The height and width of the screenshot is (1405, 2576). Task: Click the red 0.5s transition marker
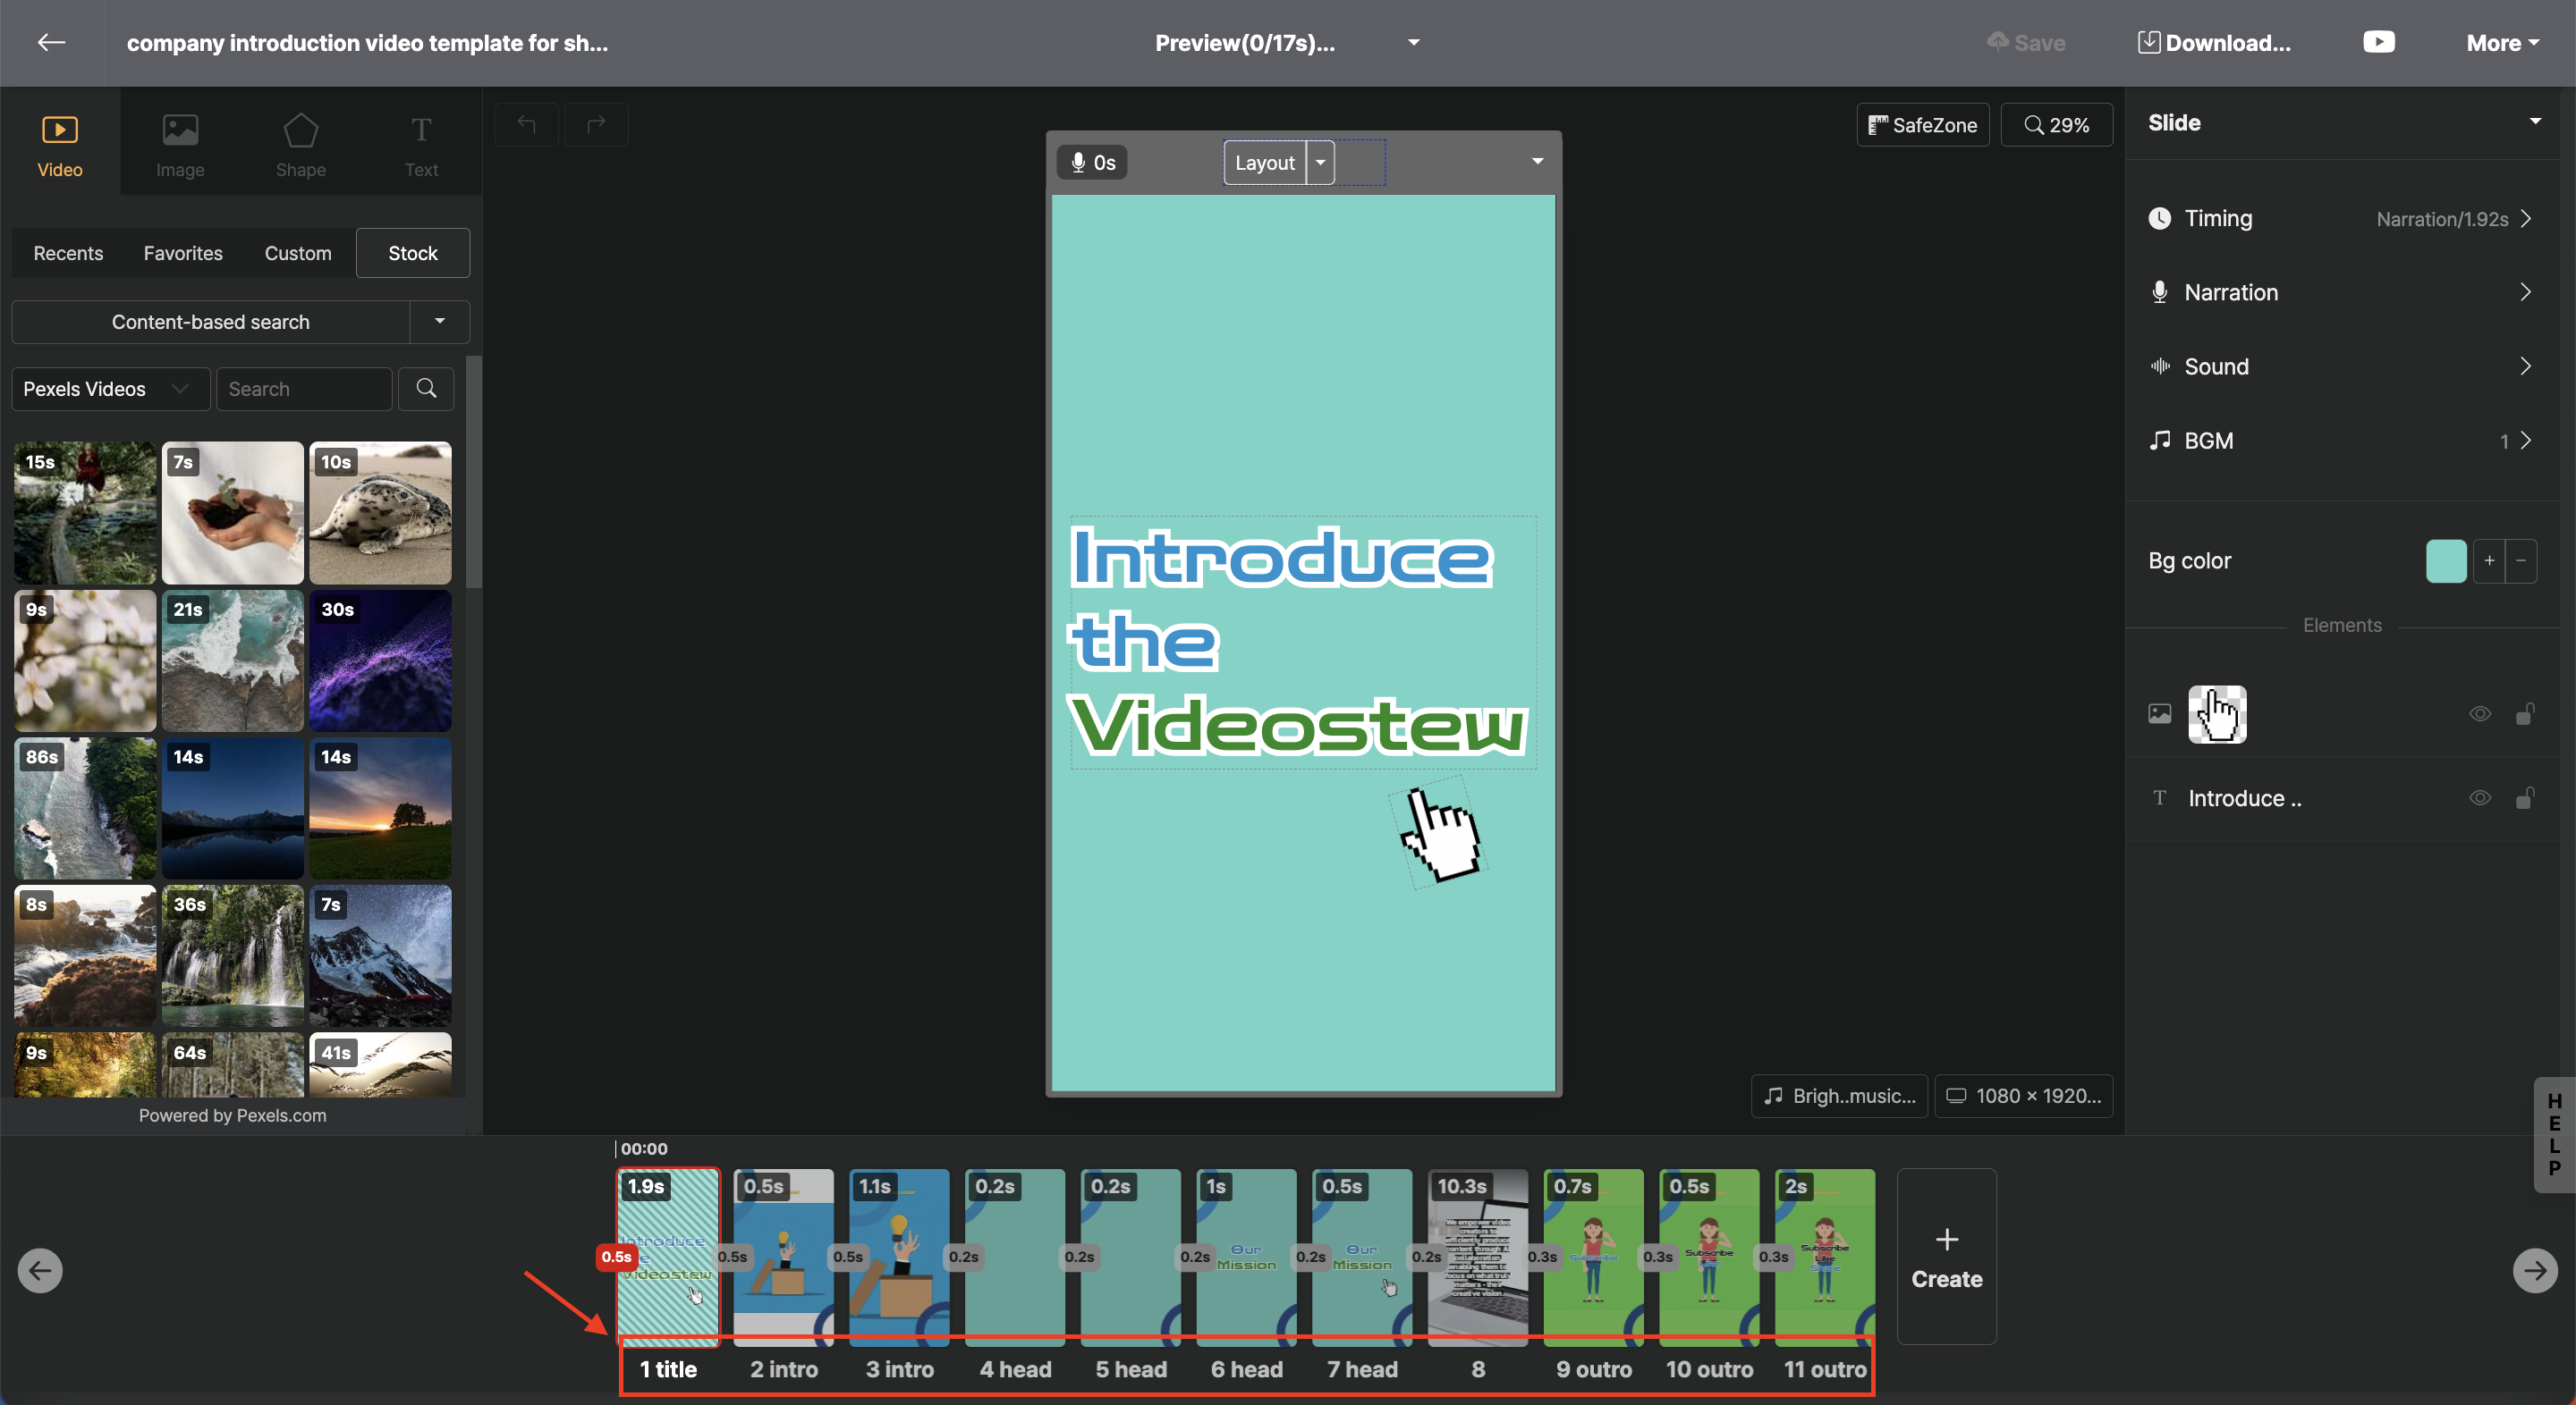(x=616, y=1256)
